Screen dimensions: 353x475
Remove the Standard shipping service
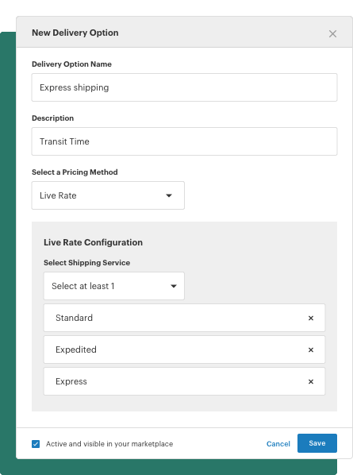(311, 318)
